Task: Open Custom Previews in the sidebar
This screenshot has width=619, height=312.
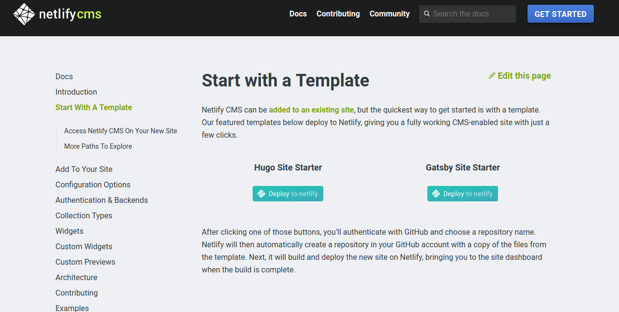Action: point(86,262)
